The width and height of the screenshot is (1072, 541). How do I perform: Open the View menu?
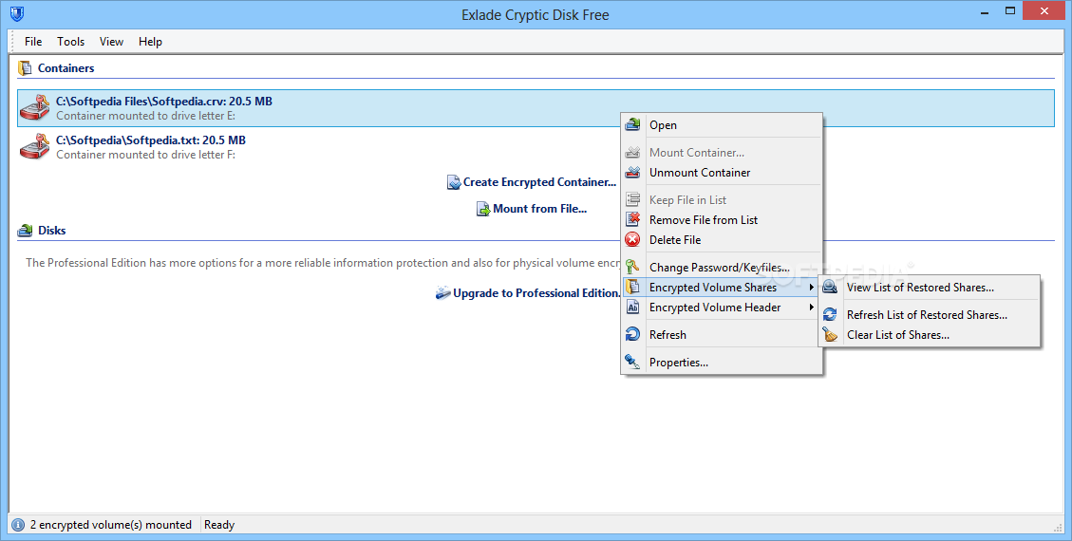pyautogui.click(x=111, y=42)
